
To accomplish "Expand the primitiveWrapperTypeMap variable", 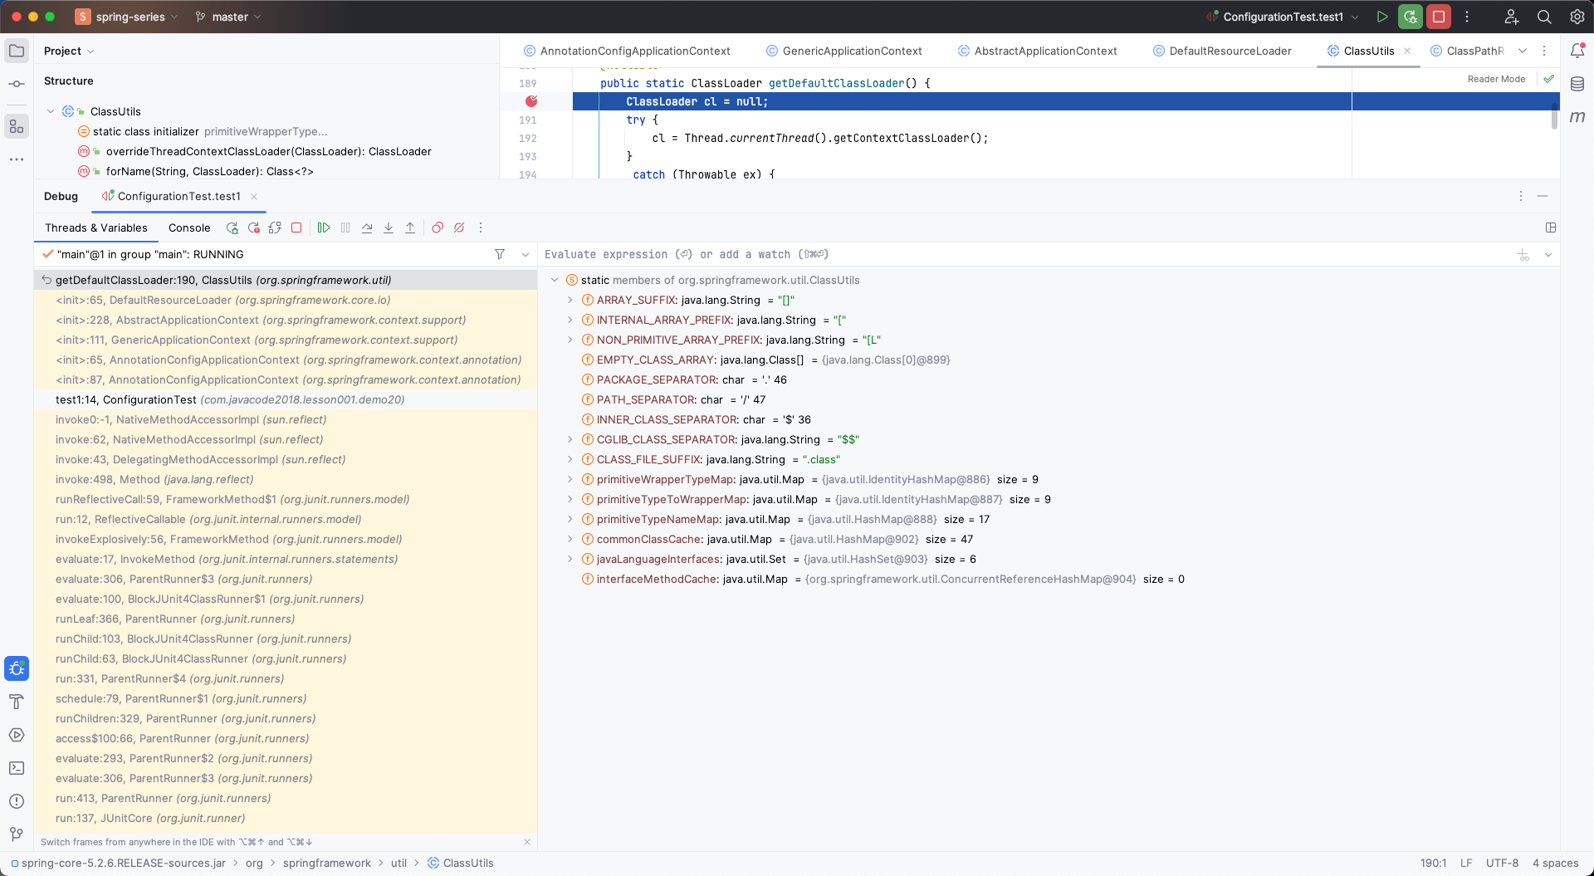I will 570,479.
